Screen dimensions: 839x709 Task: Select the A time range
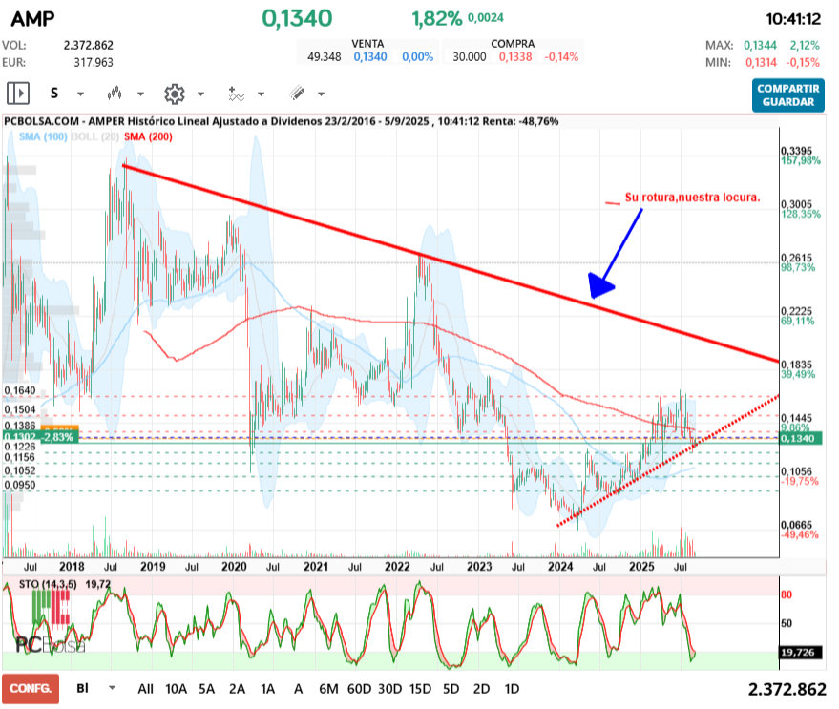[299, 689]
